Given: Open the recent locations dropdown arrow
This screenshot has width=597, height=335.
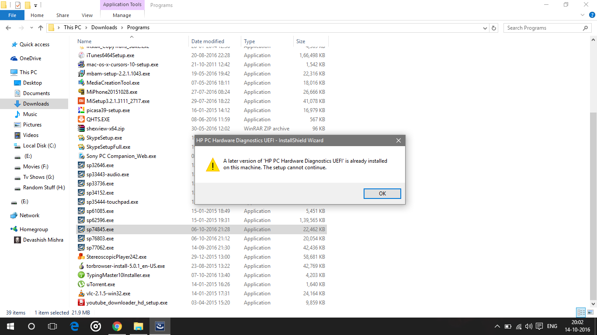Looking at the screenshot, I should coord(31,28).
